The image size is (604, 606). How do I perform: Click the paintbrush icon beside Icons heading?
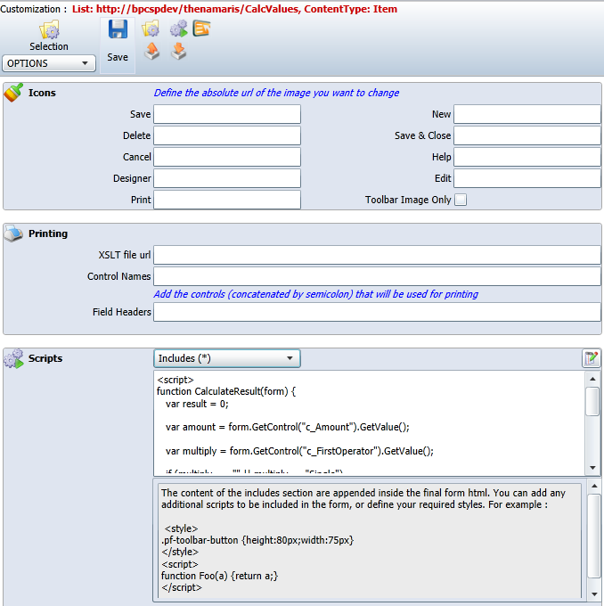point(13,93)
